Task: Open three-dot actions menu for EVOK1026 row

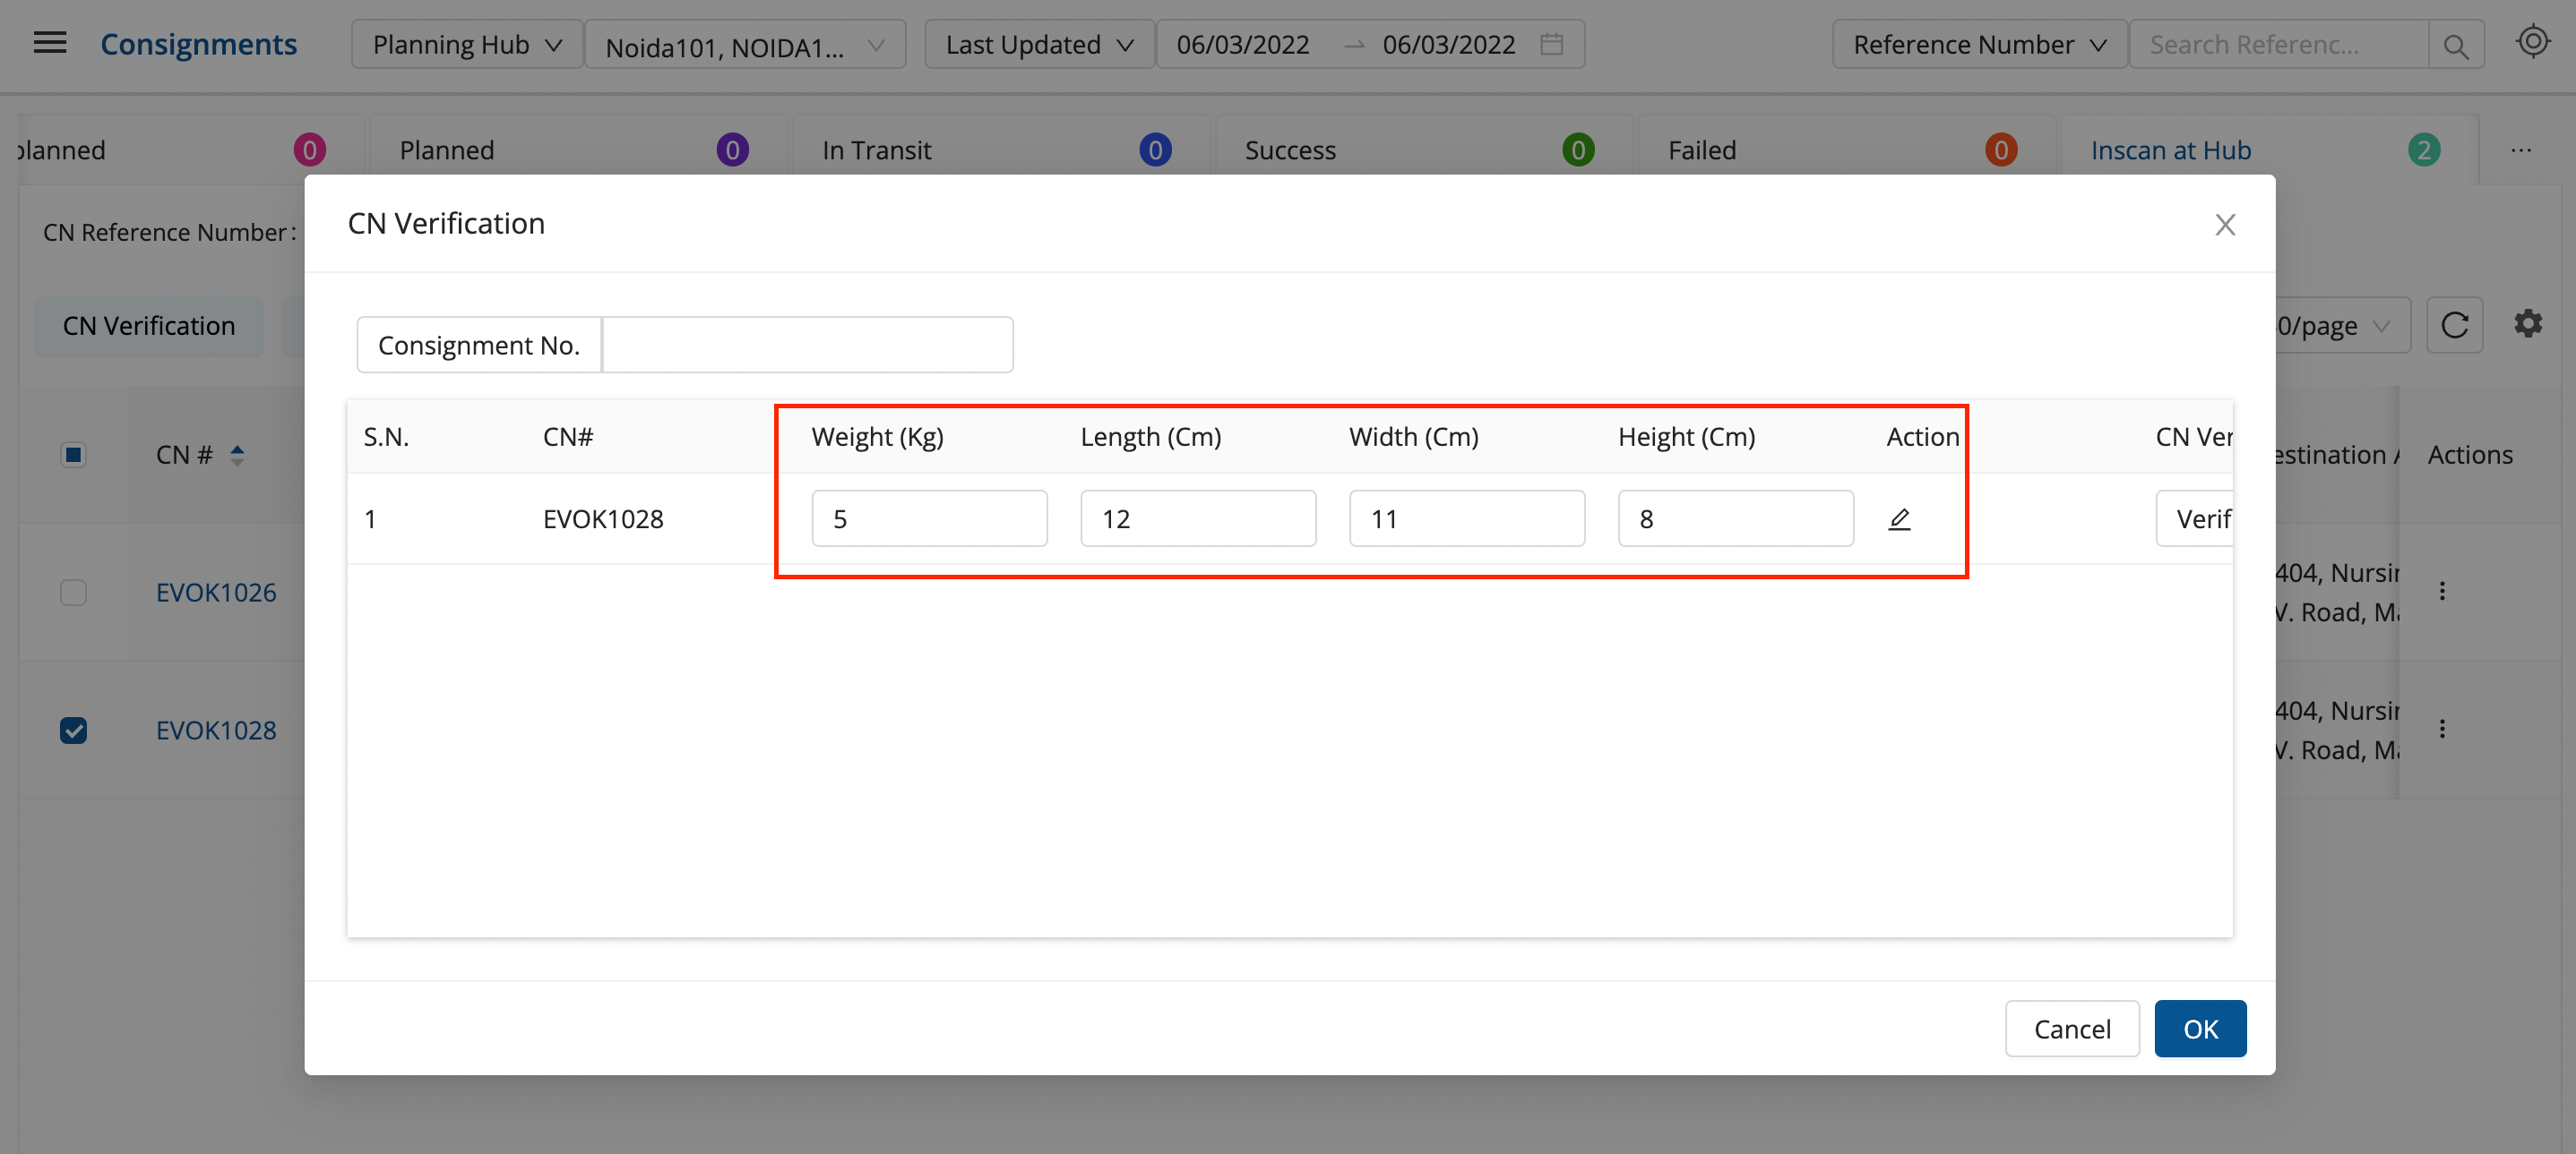Action: tap(2442, 592)
